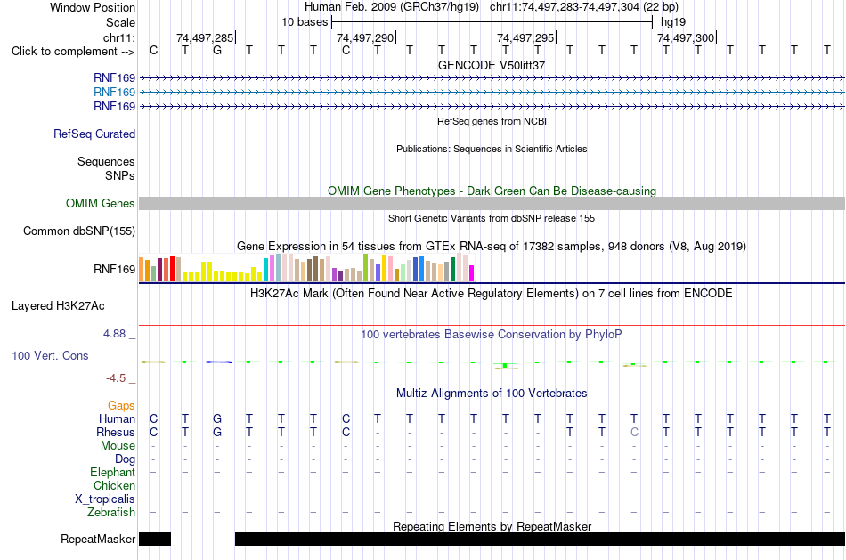Click the '4.88' PhyloP upper range value
The image size is (846, 560).
pyautogui.click(x=114, y=334)
